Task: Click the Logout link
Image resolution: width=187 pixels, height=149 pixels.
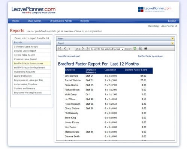Action: pyautogui.click(x=172, y=21)
